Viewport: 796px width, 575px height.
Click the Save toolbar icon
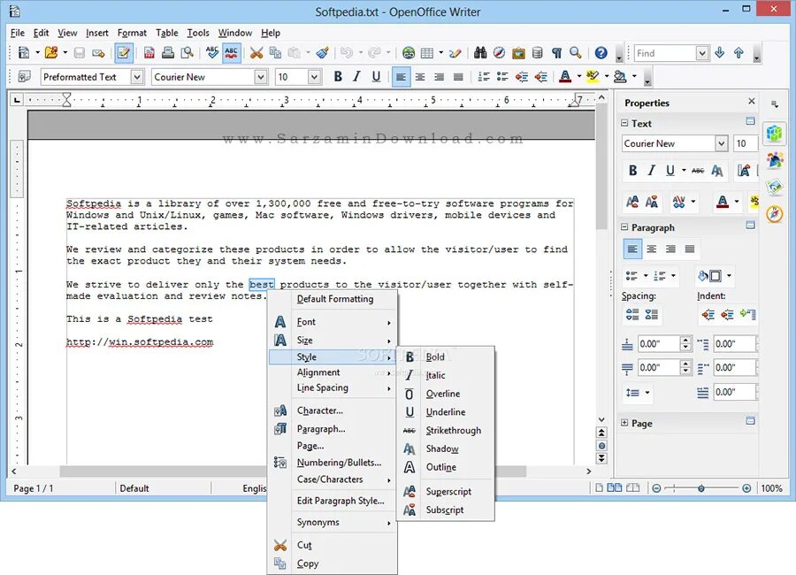click(80, 53)
